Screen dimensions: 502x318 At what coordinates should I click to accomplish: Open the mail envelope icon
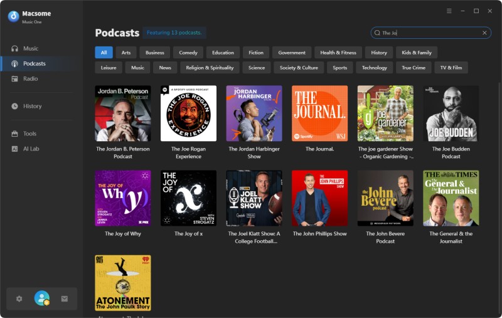click(x=65, y=299)
